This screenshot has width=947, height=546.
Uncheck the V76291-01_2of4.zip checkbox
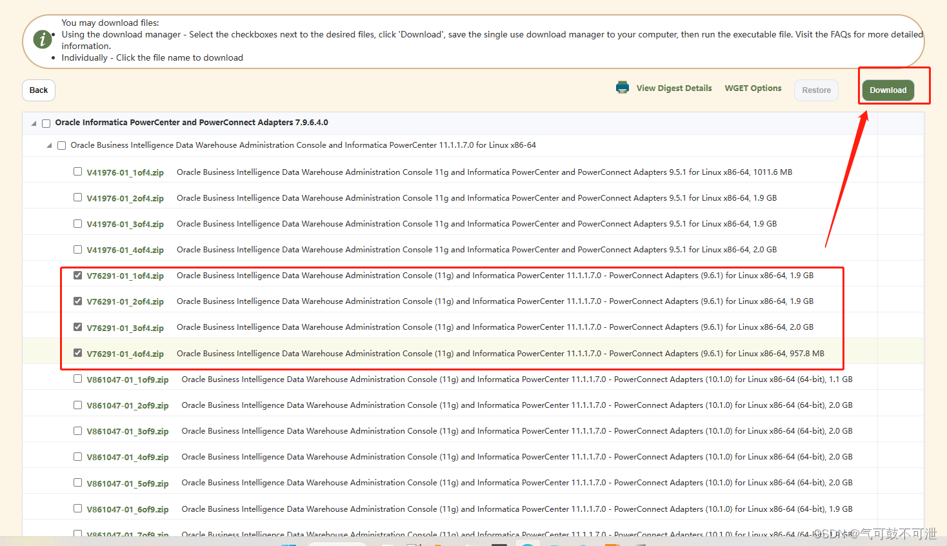point(77,301)
